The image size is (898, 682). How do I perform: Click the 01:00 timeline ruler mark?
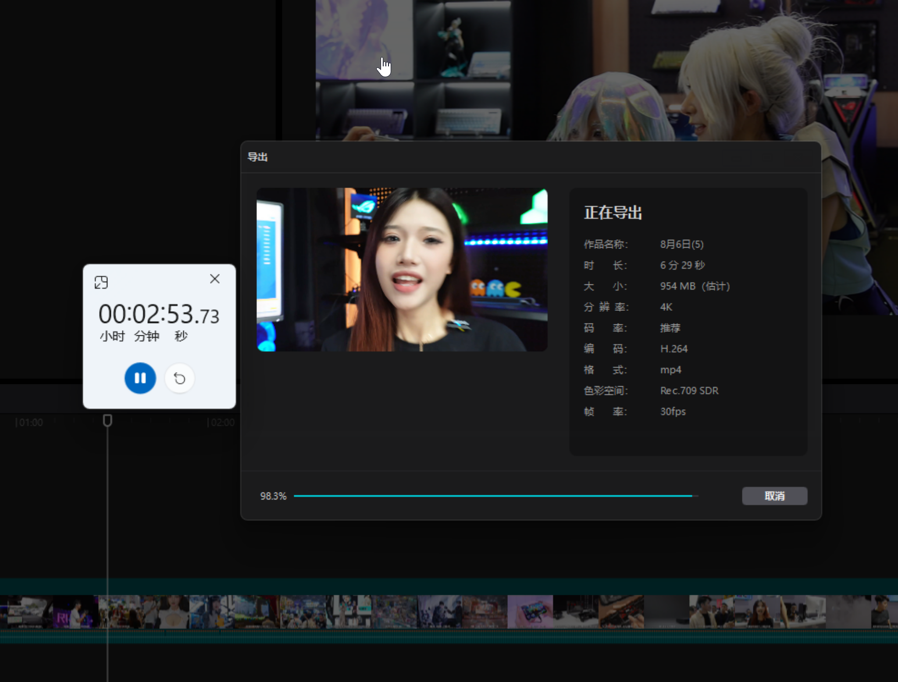[29, 423]
